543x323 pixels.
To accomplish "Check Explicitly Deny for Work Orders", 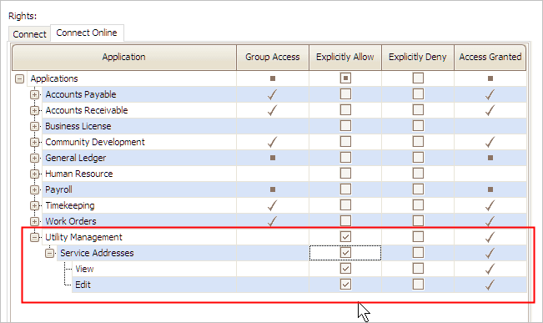I will 418,221.
